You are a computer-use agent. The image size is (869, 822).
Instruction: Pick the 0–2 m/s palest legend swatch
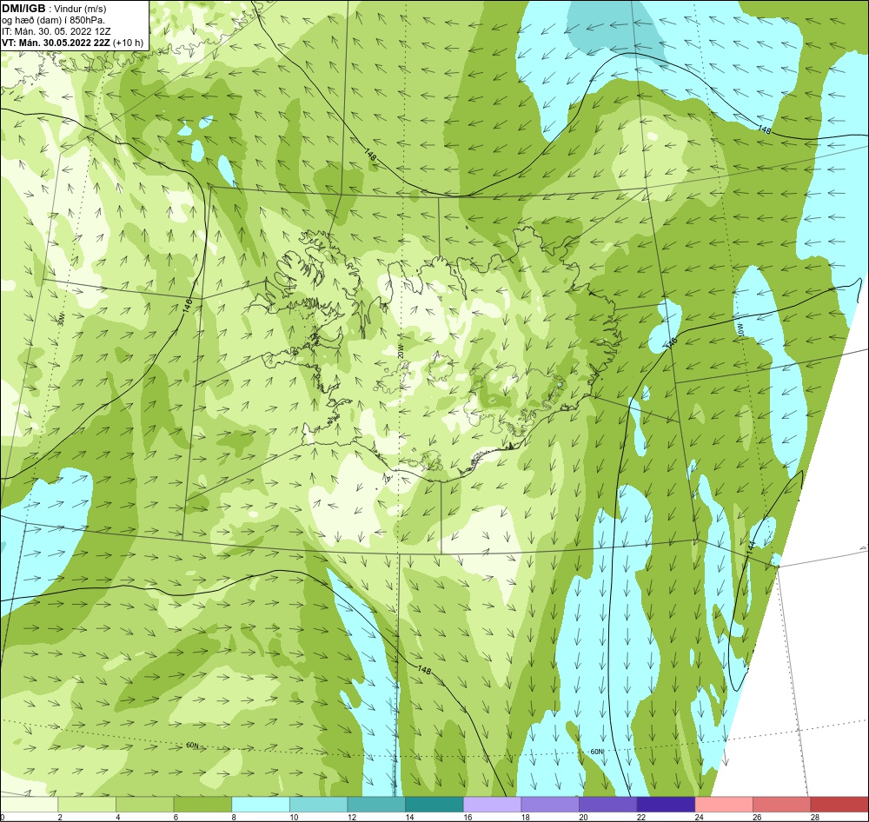tap(29, 805)
